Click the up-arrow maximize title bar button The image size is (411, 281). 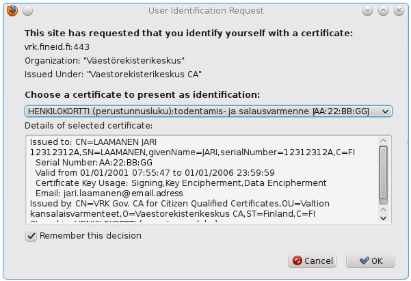coord(383,11)
